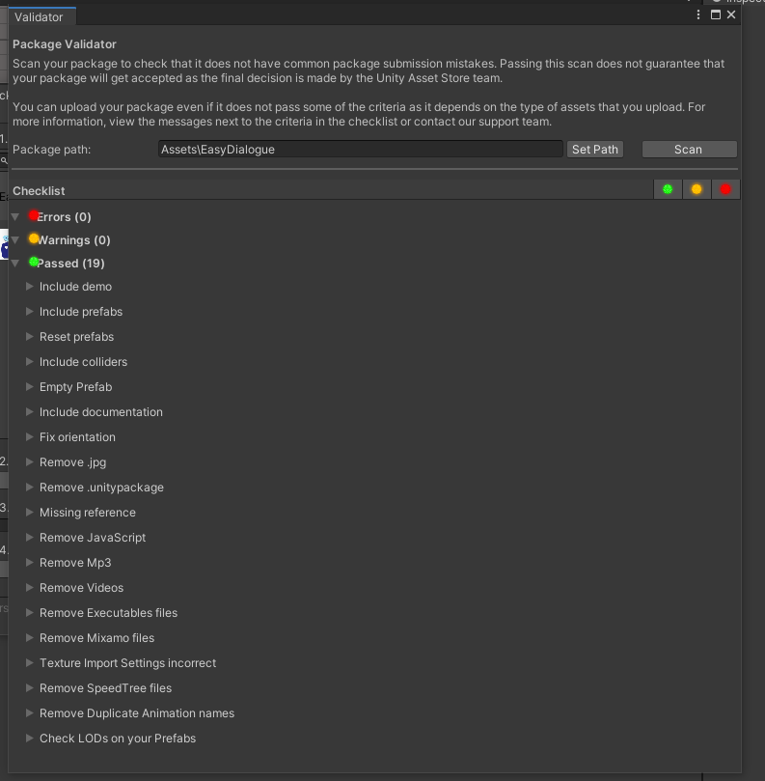Image resolution: width=765 pixels, height=781 pixels.
Task: Expand the Remove JavaScript item
Action: click(x=29, y=538)
